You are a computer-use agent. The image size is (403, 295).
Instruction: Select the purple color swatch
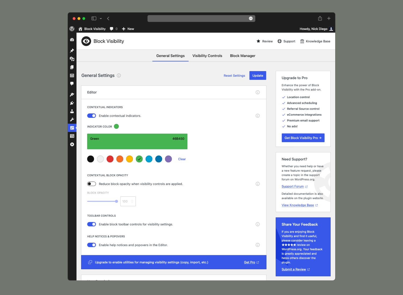click(168, 159)
